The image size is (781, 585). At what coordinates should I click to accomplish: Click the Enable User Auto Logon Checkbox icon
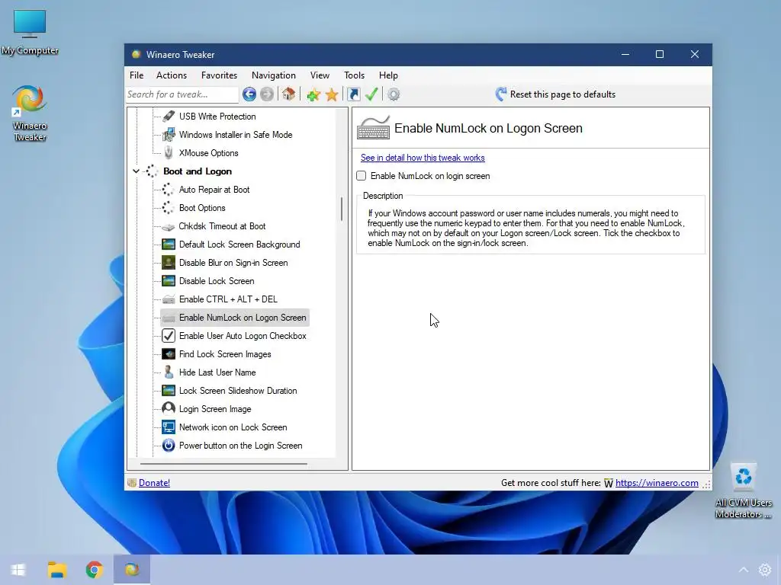pyautogui.click(x=169, y=336)
